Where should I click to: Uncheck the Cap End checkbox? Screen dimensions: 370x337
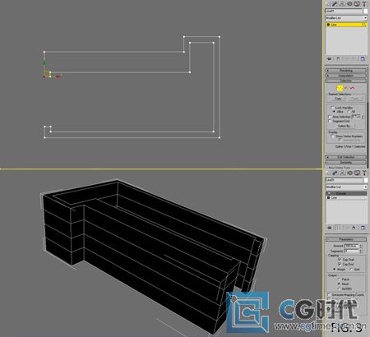pyautogui.click(x=340, y=264)
